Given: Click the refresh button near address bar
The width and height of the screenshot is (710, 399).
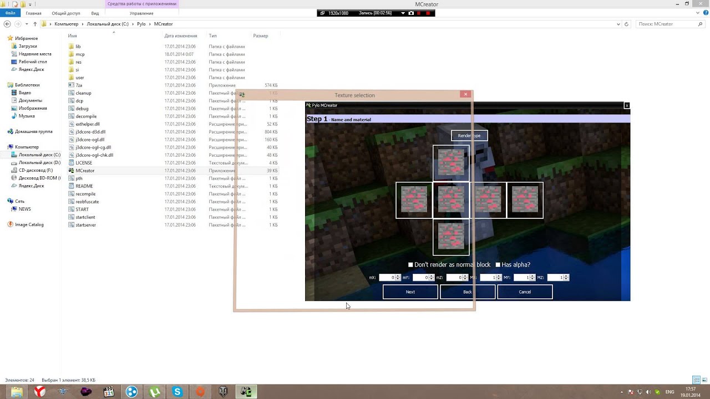Looking at the screenshot, I should (627, 24).
